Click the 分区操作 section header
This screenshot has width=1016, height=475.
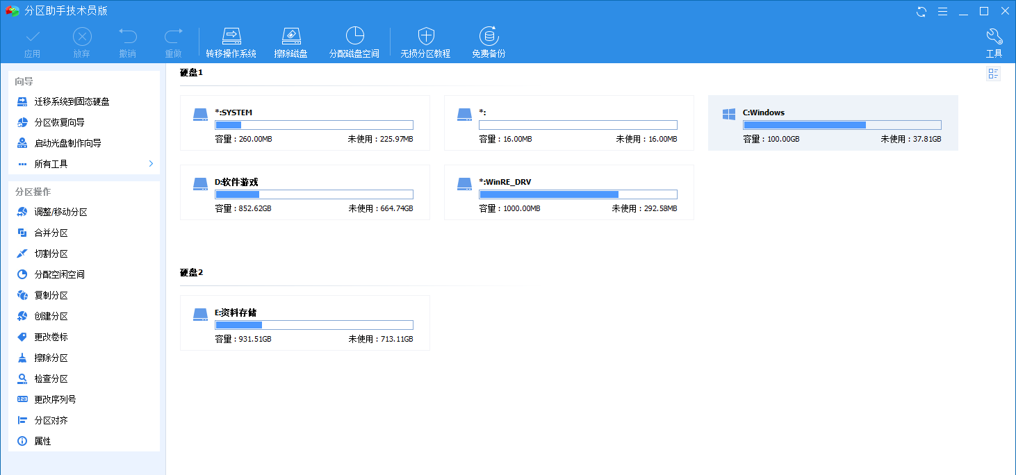click(x=33, y=192)
